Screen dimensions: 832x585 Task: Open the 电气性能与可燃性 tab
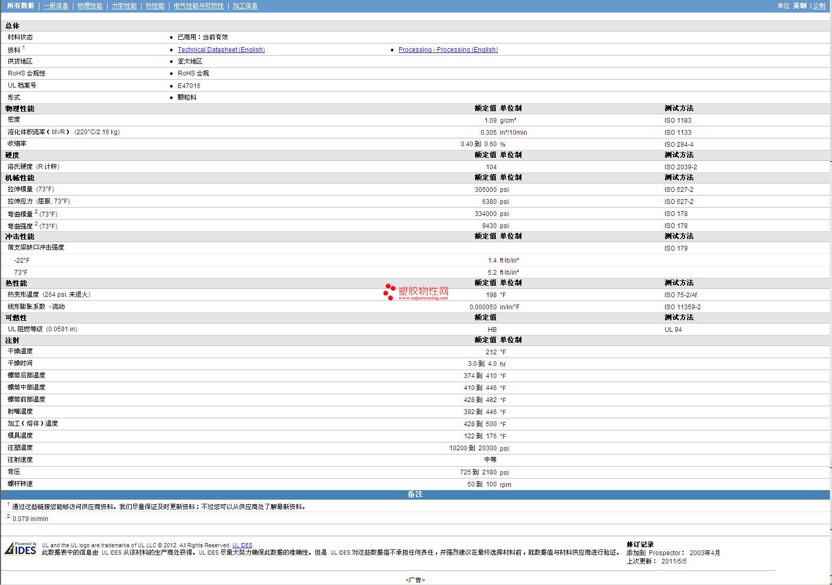pyautogui.click(x=198, y=6)
